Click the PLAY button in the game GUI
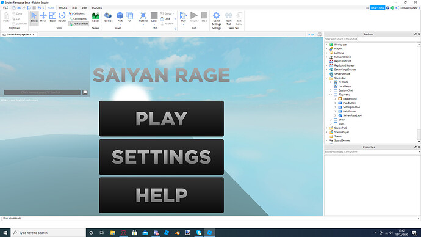The height and width of the screenshot is (237, 421). (x=161, y=119)
